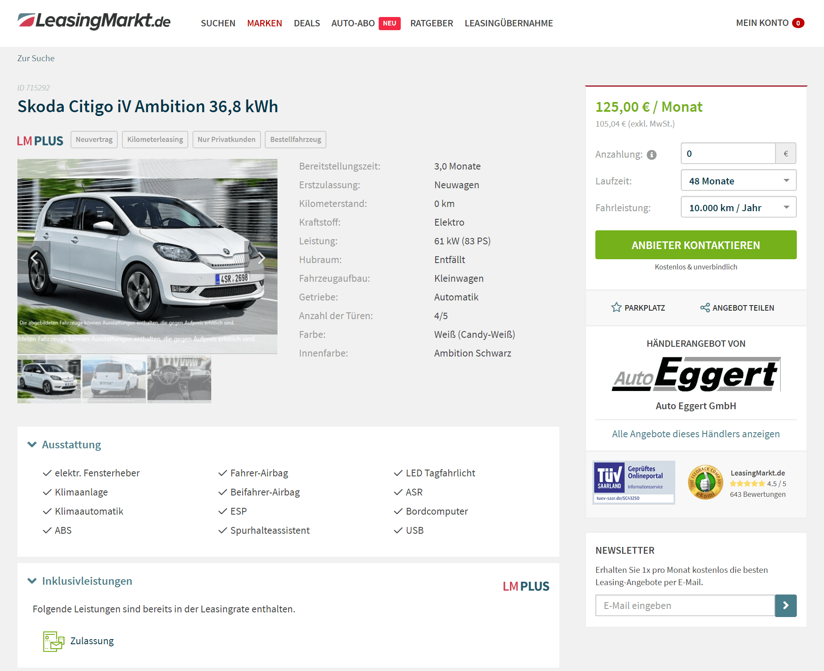Open the Auto-Abo menu item
Screen dimensions: 824x671
[353, 23]
